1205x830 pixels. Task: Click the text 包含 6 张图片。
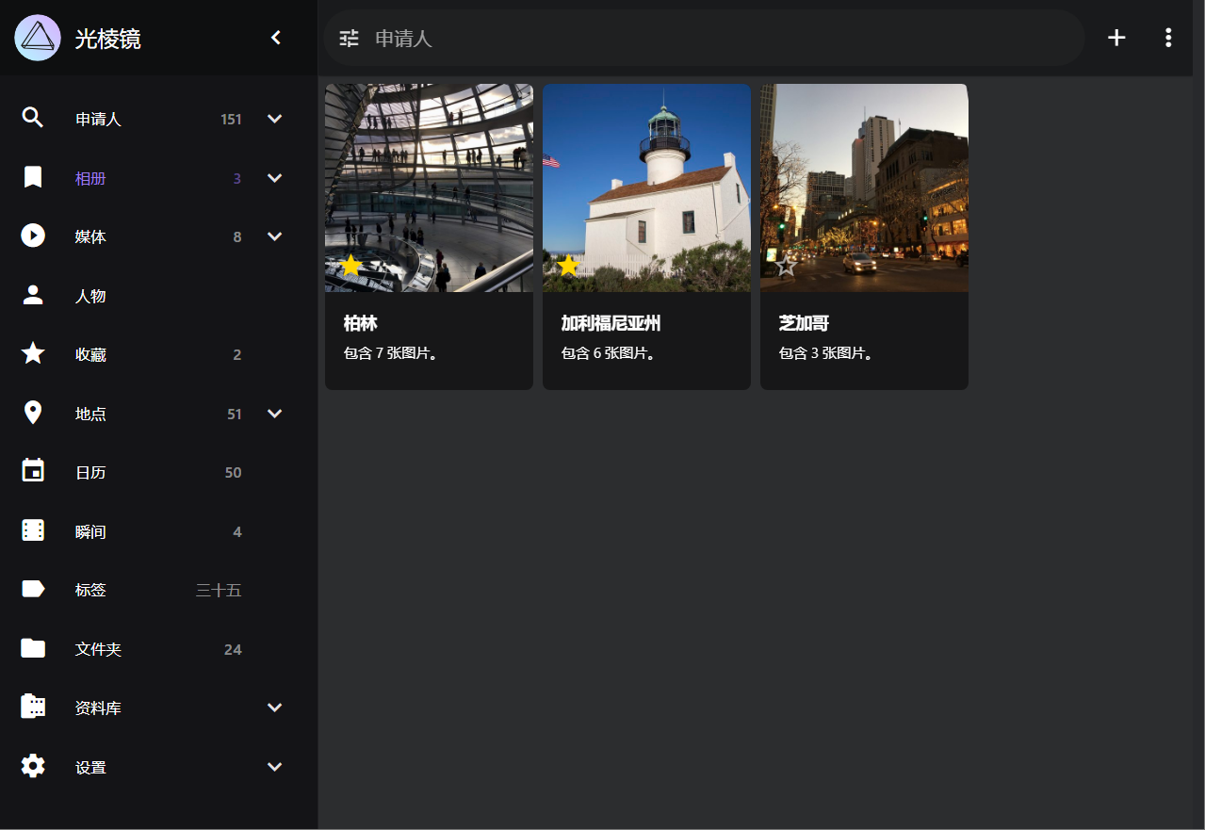608,353
